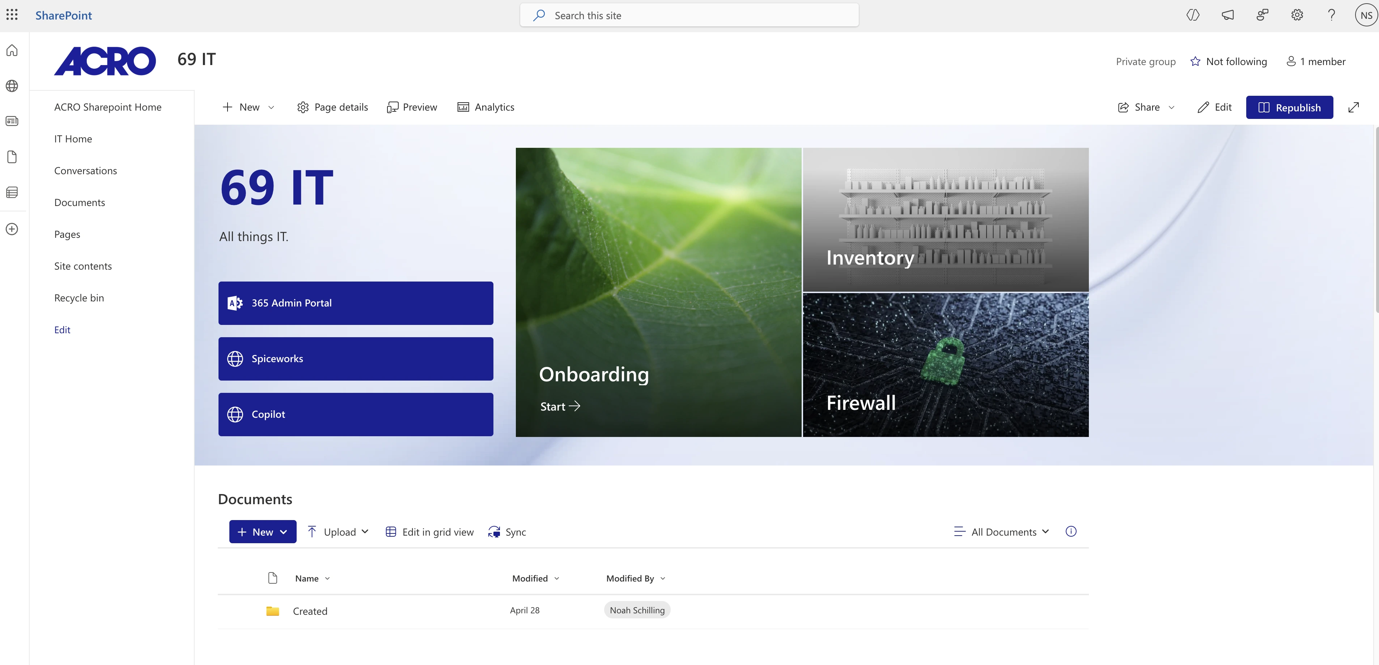Screen dimensions: 1379x665
Task: Click the file type column header icon
Action: coord(272,578)
